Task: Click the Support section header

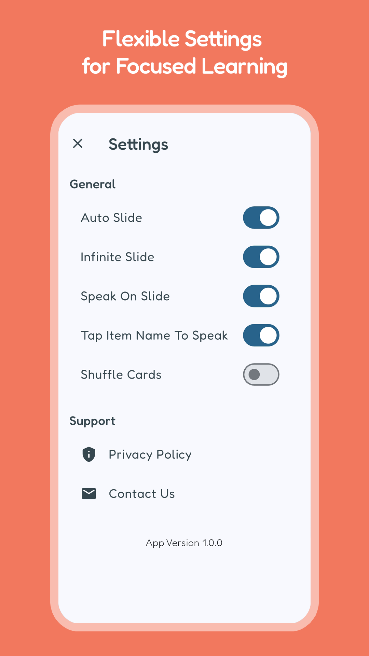Action: coord(93,421)
